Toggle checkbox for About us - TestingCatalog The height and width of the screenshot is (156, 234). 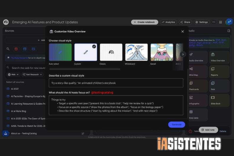point(83,133)
